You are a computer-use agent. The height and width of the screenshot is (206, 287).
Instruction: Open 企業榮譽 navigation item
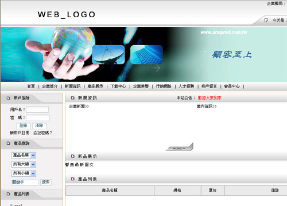tap(141, 86)
